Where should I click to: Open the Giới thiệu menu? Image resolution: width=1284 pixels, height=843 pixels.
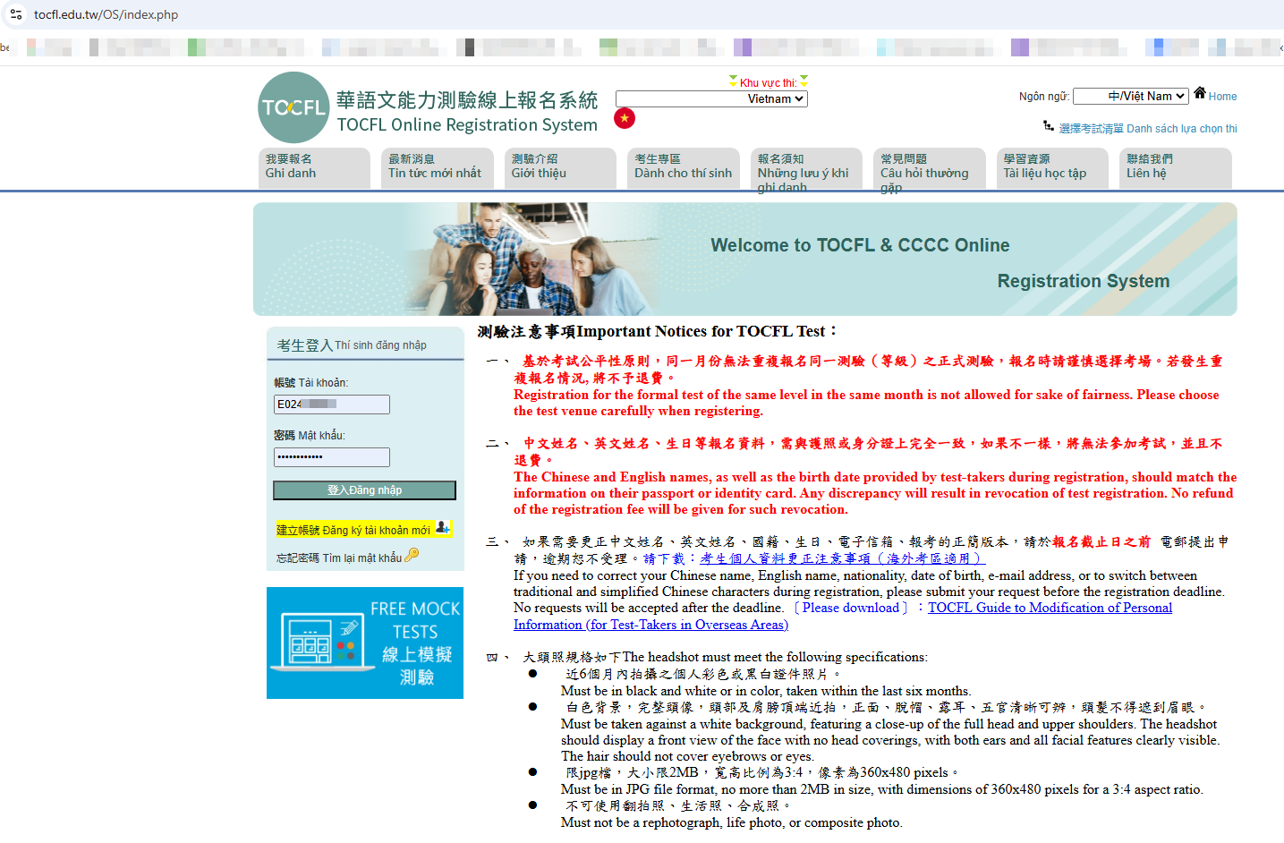click(x=560, y=168)
